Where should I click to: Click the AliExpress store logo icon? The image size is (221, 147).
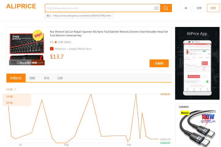(52, 49)
